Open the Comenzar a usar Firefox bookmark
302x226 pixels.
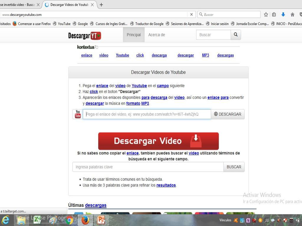(32, 24)
